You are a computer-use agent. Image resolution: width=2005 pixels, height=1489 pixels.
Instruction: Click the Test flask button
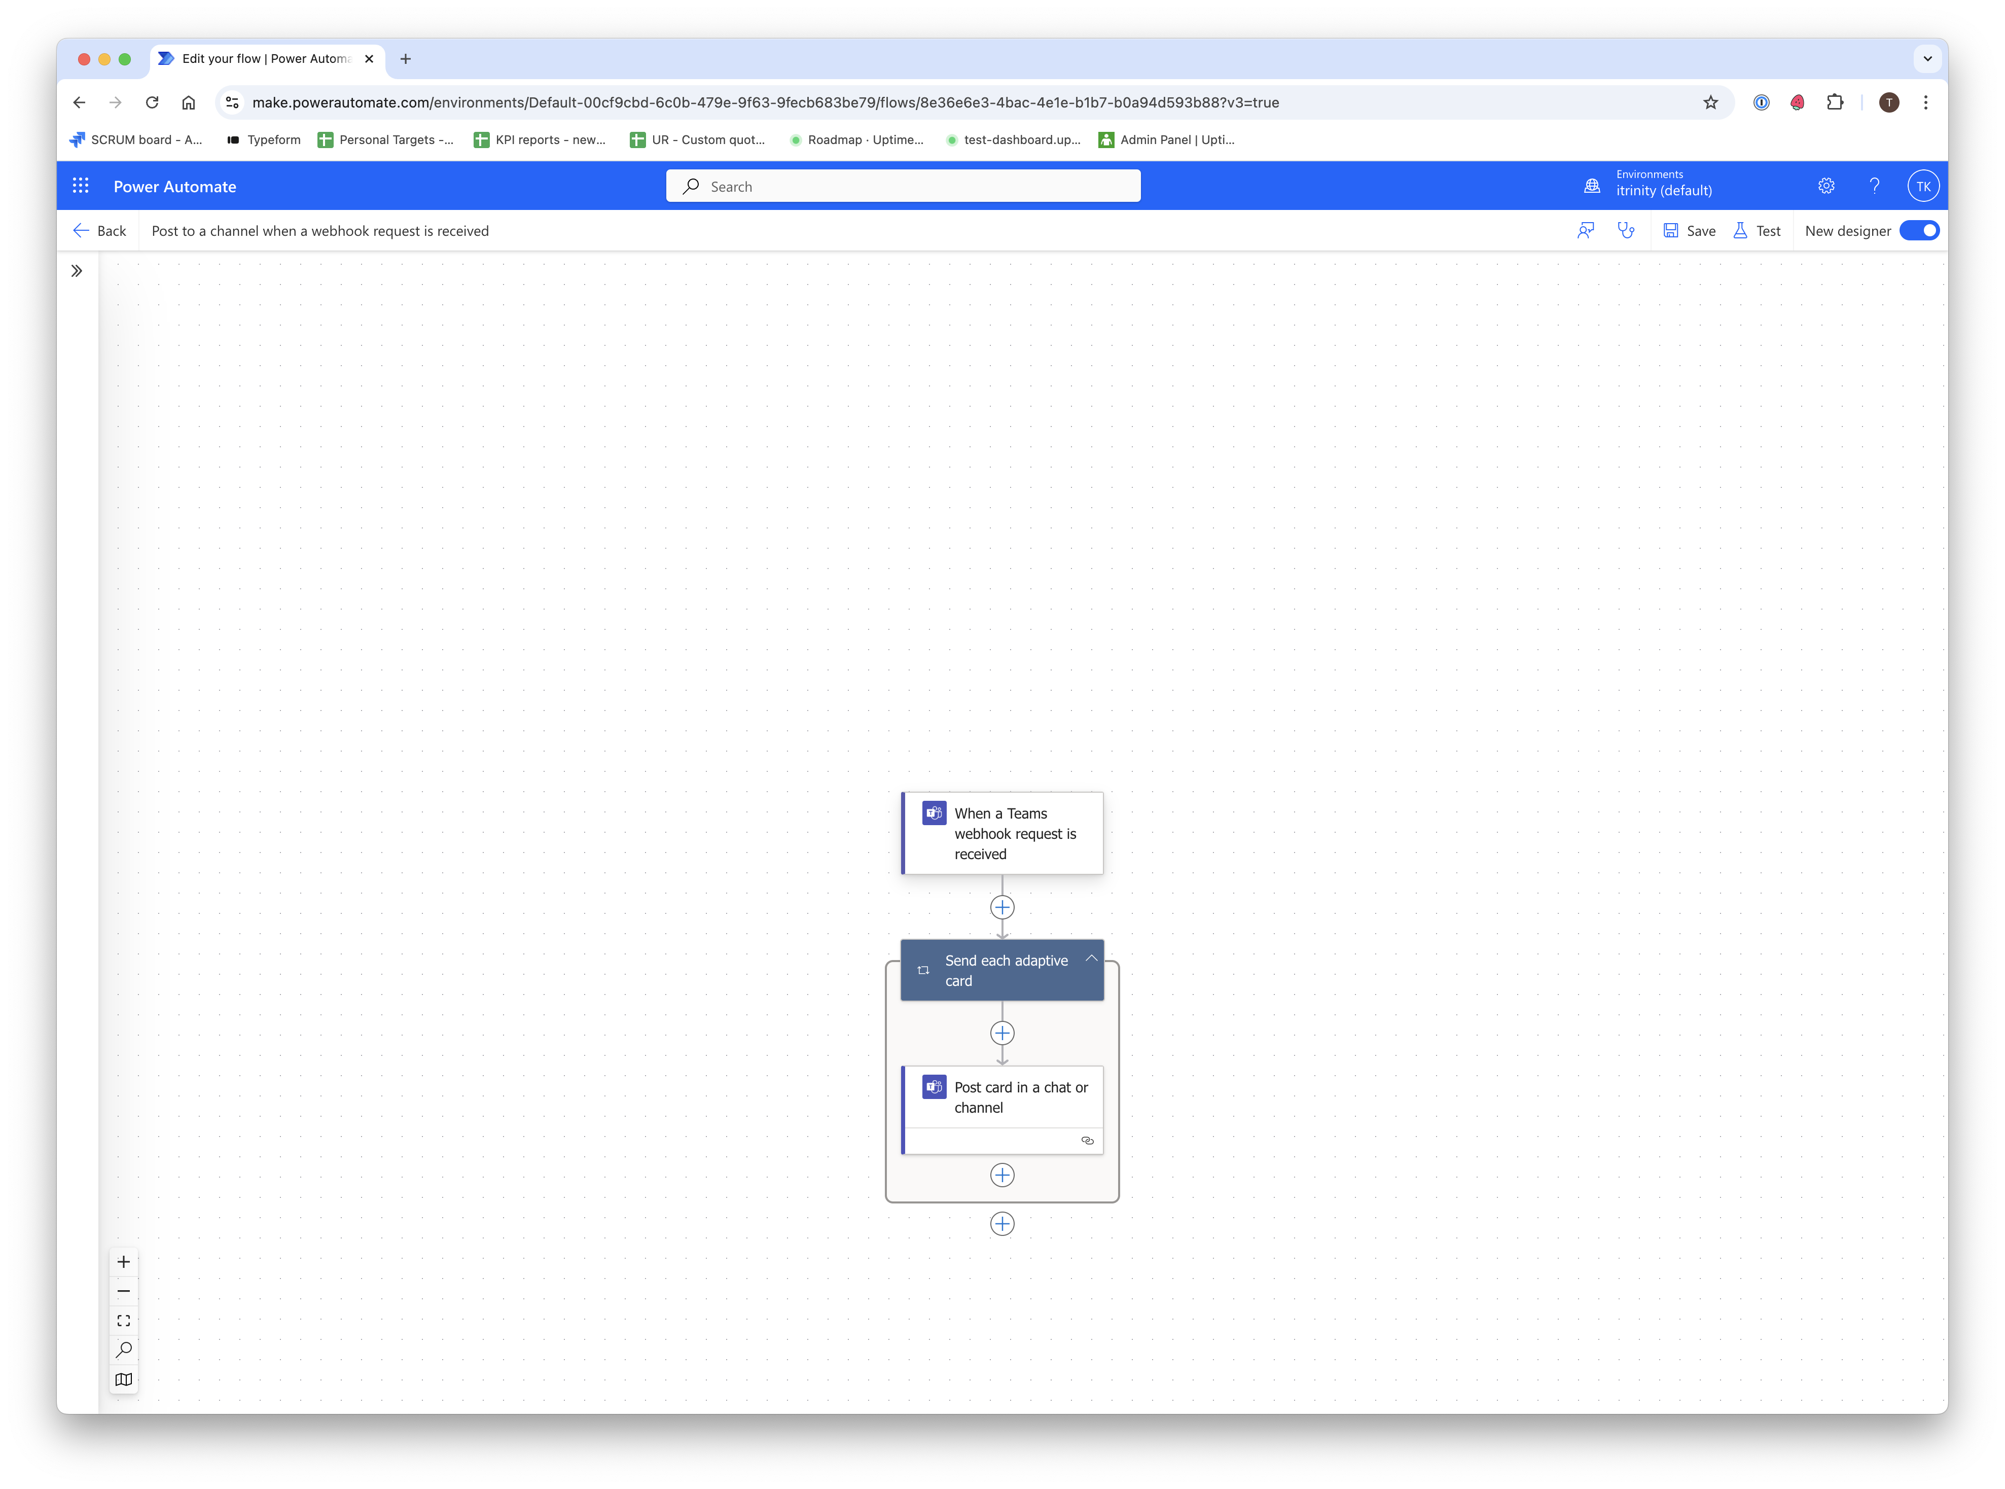tap(1757, 231)
